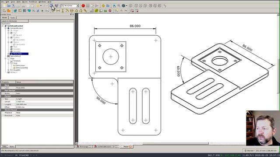The height and width of the screenshot is (157, 280).
Task: Start macro recording with the red circle
Action: click(x=83, y=6)
